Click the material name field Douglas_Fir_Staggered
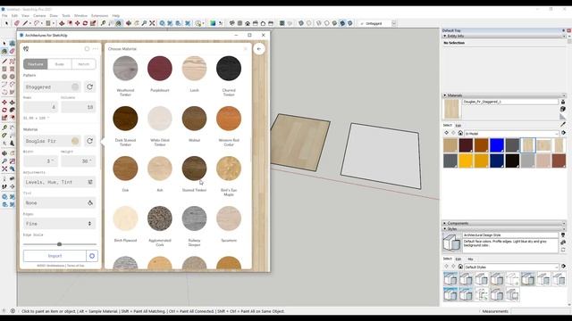 [510, 102]
